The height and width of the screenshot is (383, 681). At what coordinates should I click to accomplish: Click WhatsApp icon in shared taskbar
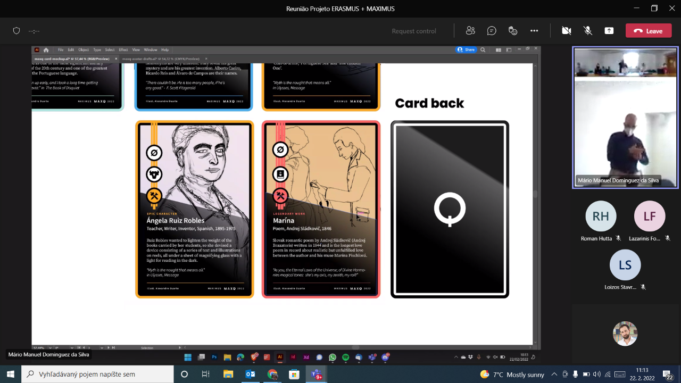click(x=333, y=357)
